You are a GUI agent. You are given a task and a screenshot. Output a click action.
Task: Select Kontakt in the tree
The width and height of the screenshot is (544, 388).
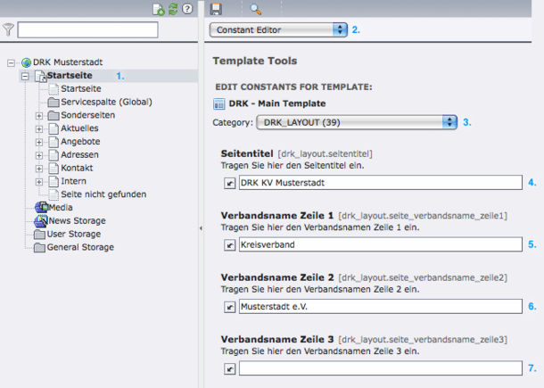(77, 168)
